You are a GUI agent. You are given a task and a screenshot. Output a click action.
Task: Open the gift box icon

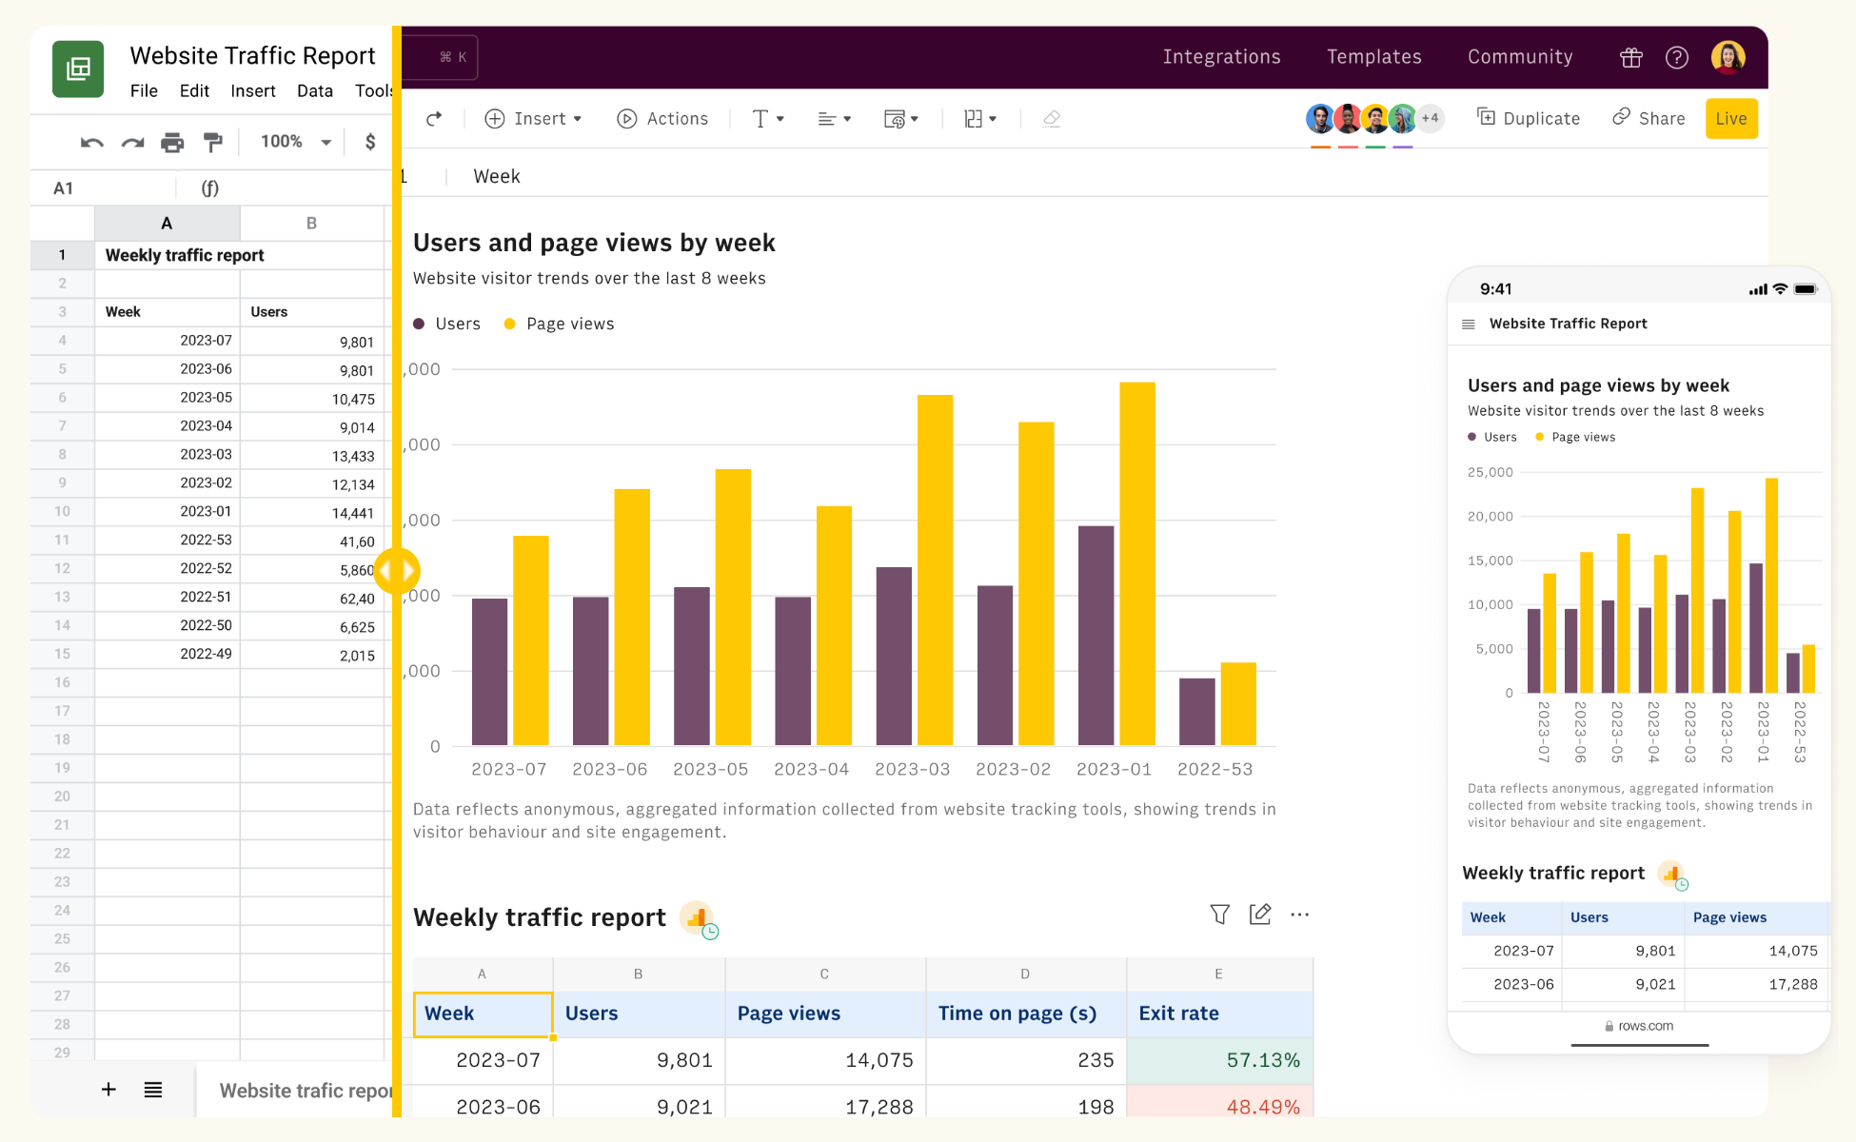1630,57
